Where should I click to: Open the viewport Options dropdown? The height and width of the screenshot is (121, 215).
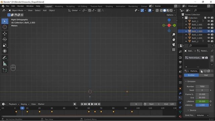[x=171, y=15]
